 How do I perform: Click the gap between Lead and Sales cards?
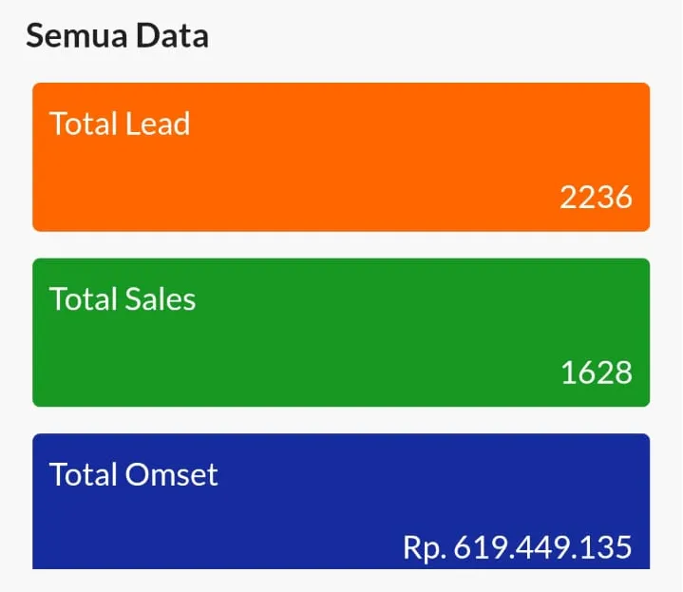(341, 245)
